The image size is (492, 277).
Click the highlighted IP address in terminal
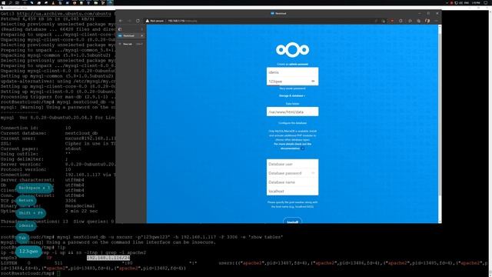pos(108,258)
